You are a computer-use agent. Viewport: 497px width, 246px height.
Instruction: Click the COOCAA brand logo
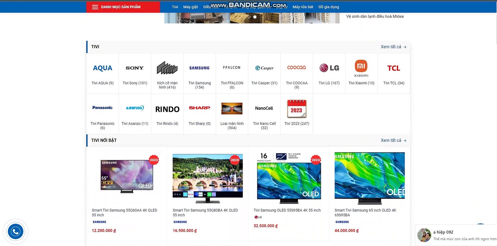(296, 68)
